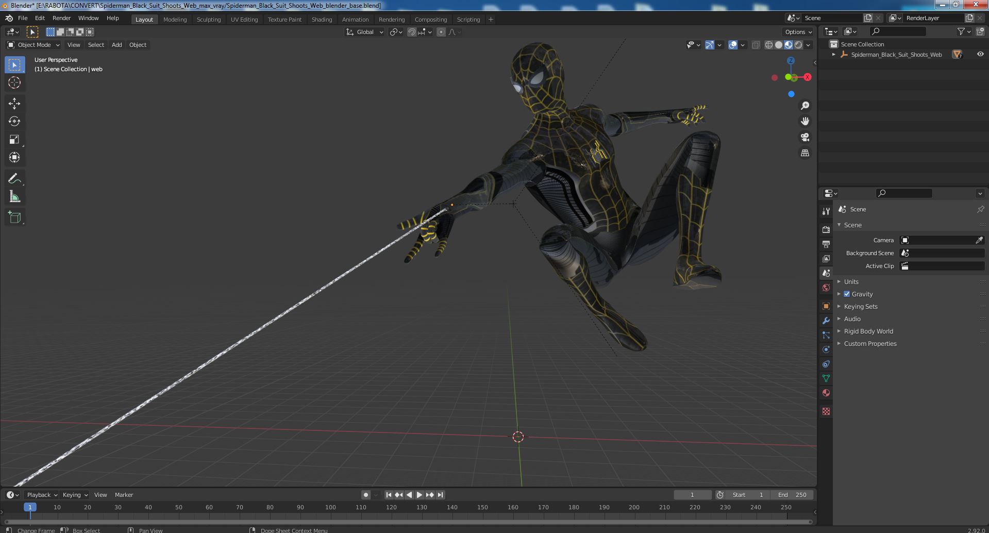Expand the Rigid Body World panel
Image resolution: width=989 pixels, height=533 pixels.
click(x=868, y=331)
